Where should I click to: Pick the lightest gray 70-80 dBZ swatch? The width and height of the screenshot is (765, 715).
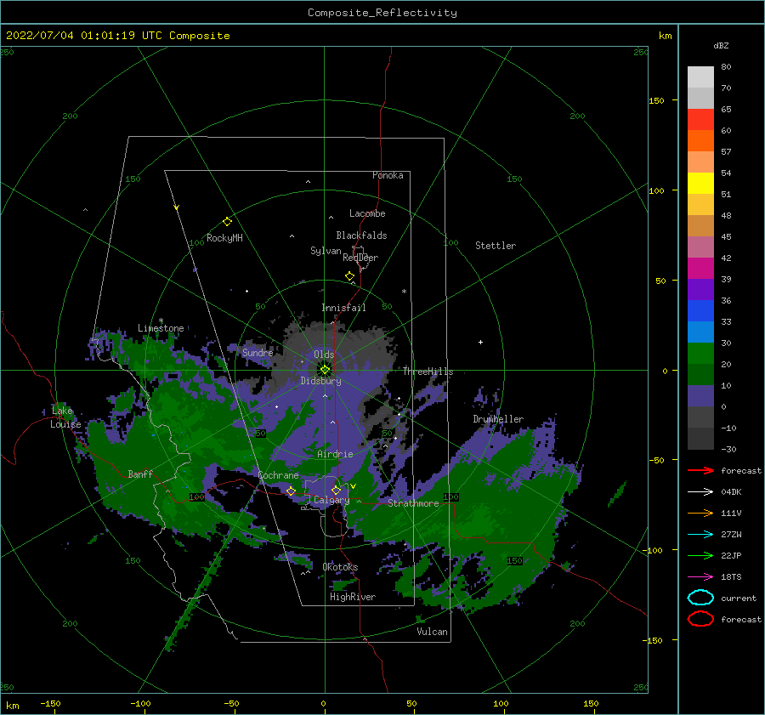click(x=700, y=77)
